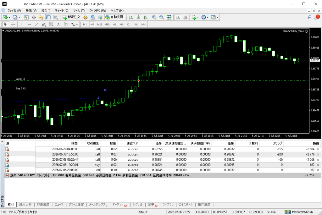Expand the Profiles dropdown arrow
Screen dimensions: 322x215
click(19, 17)
